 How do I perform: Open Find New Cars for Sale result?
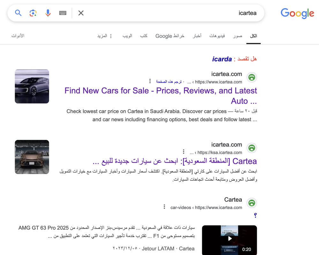[161, 96]
